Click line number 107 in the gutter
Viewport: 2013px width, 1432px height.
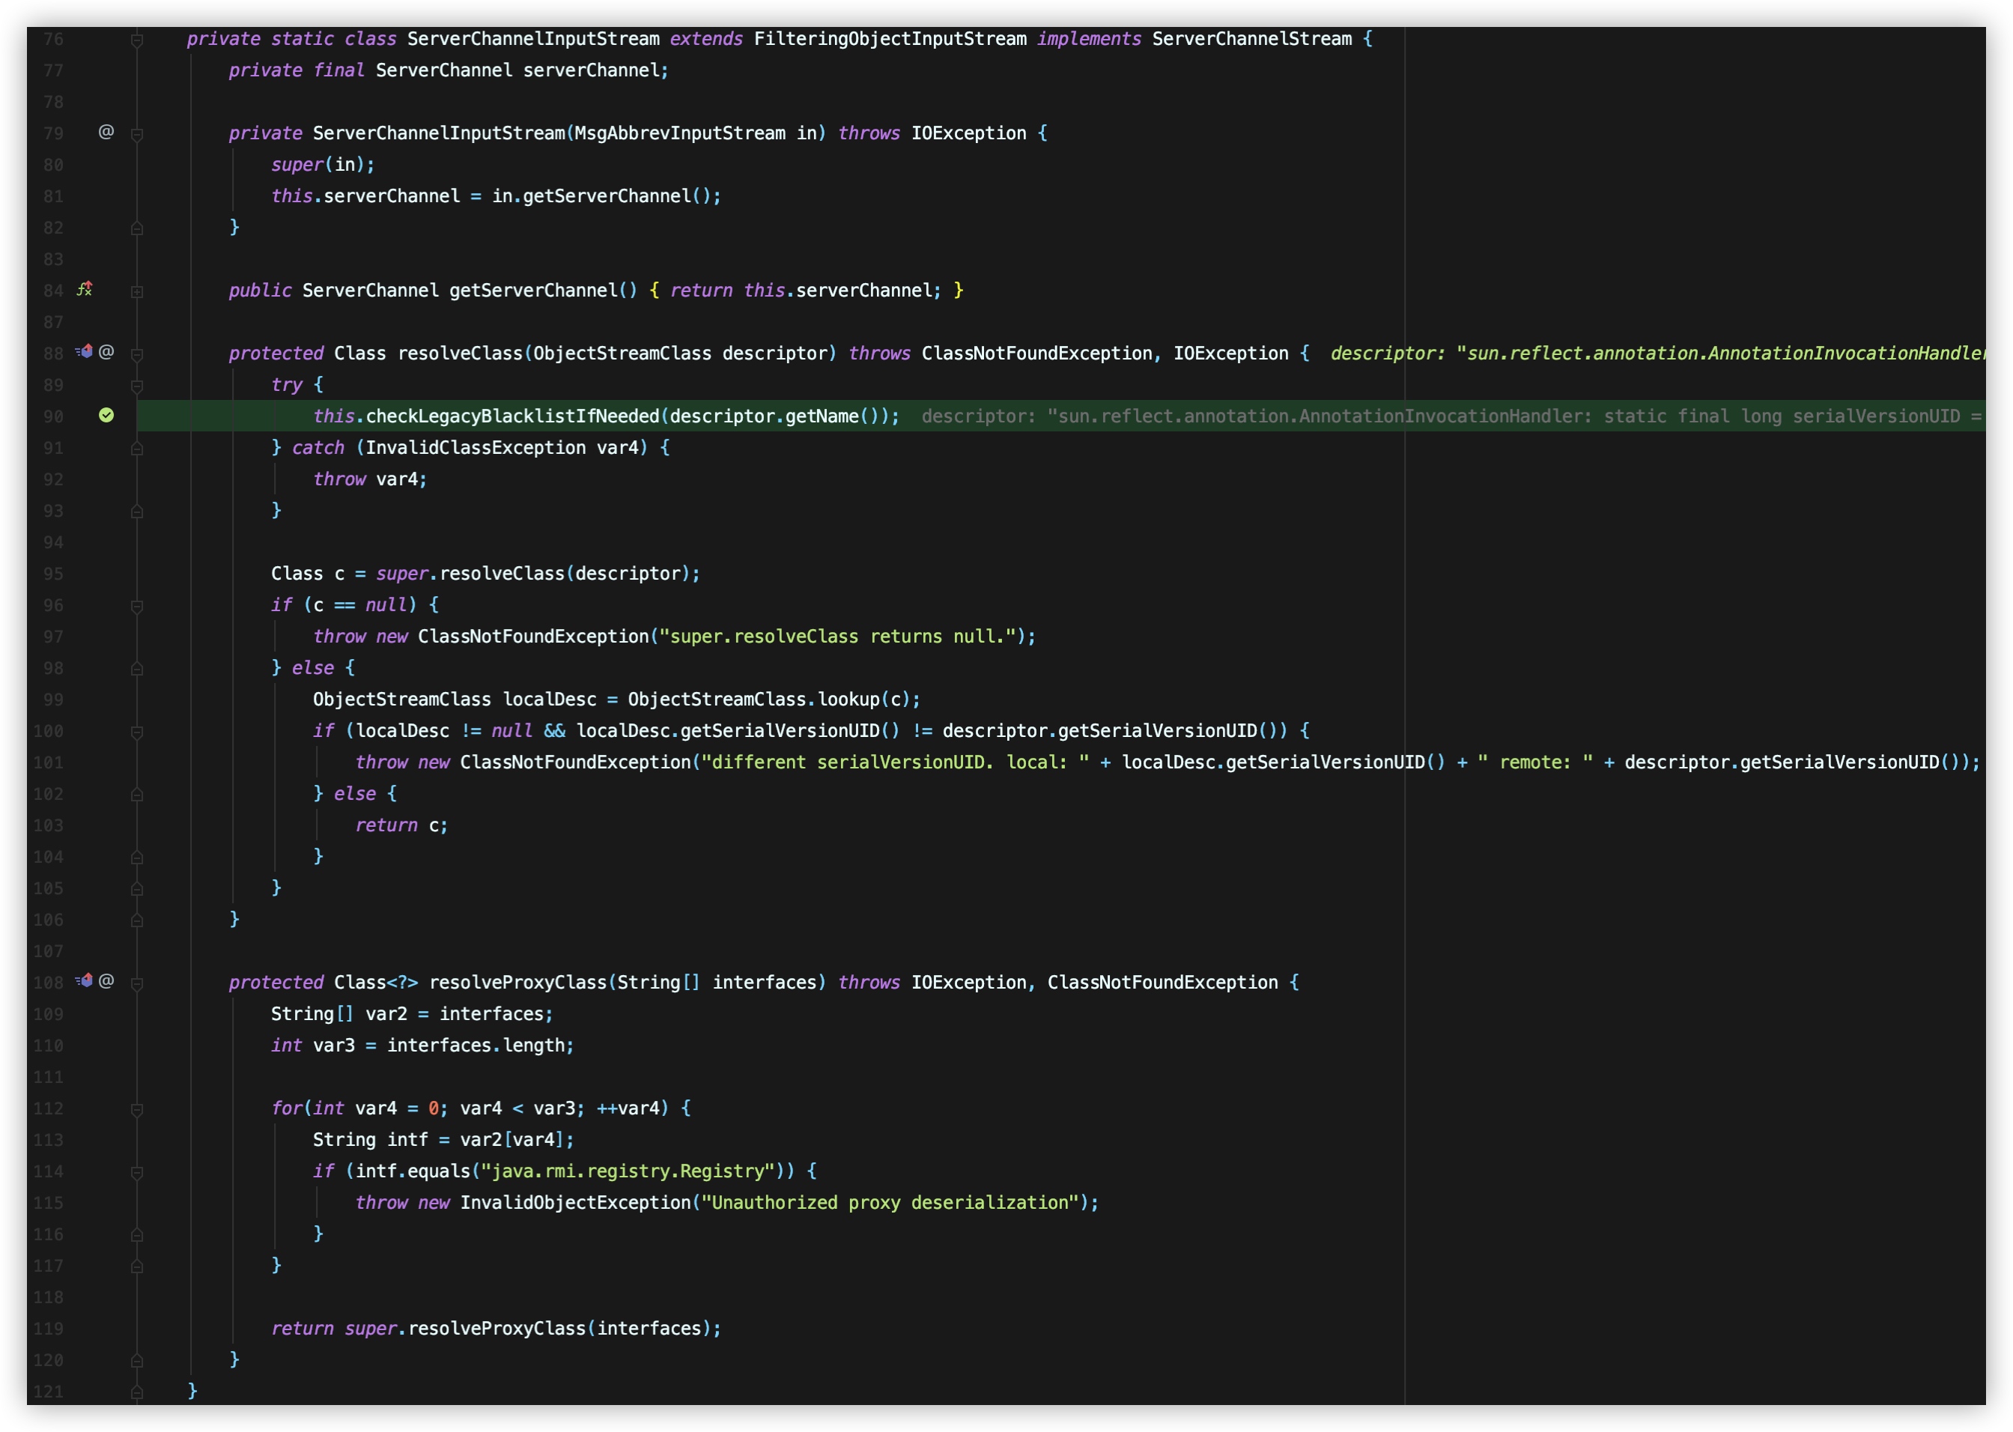point(49,951)
